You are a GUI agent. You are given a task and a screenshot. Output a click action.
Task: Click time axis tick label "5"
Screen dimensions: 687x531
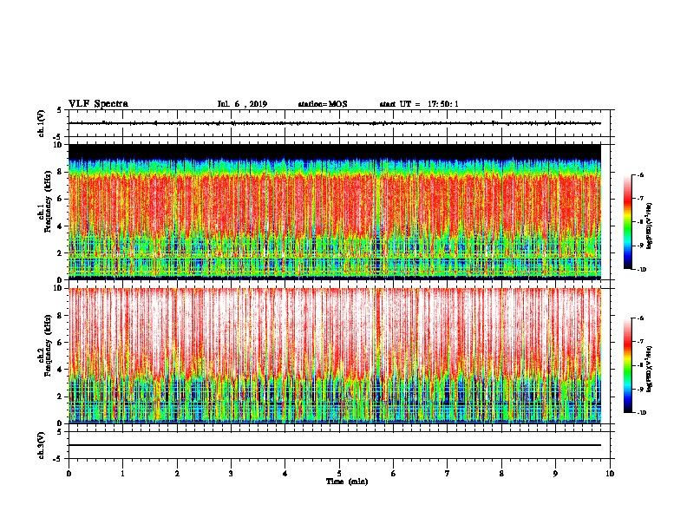click(339, 473)
